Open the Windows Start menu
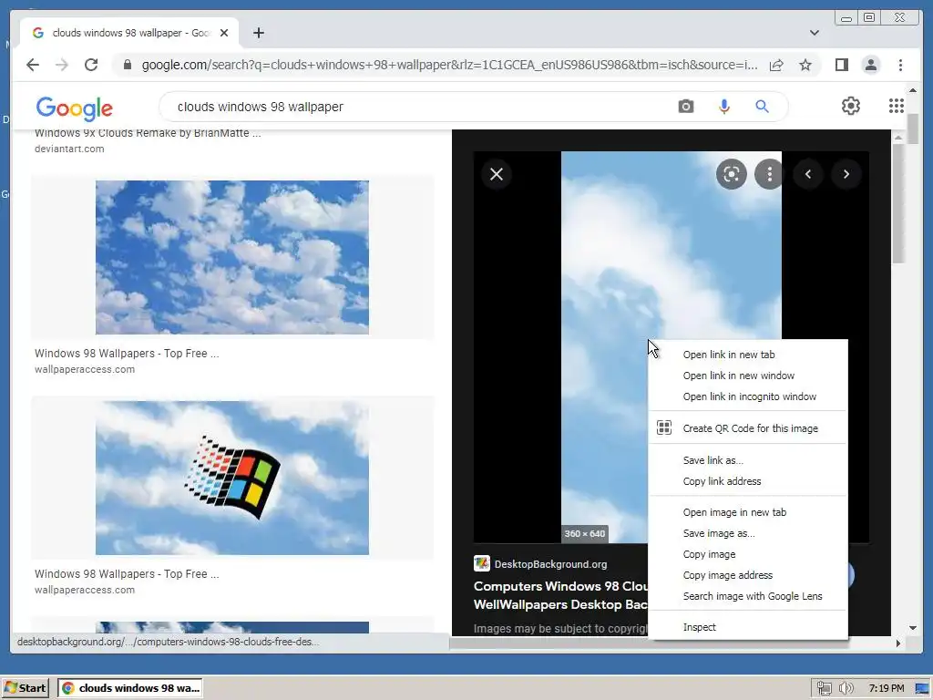933x700 pixels. point(25,688)
